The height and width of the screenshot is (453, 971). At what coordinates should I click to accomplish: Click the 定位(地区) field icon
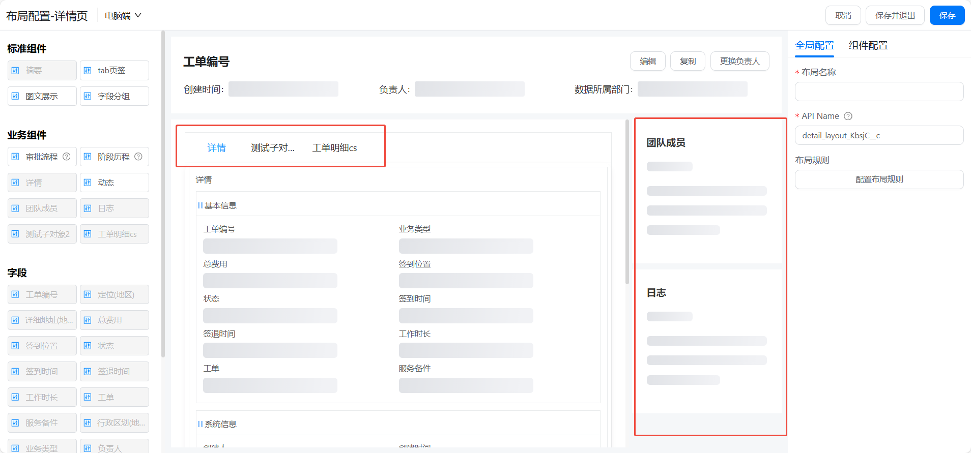click(88, 294)
